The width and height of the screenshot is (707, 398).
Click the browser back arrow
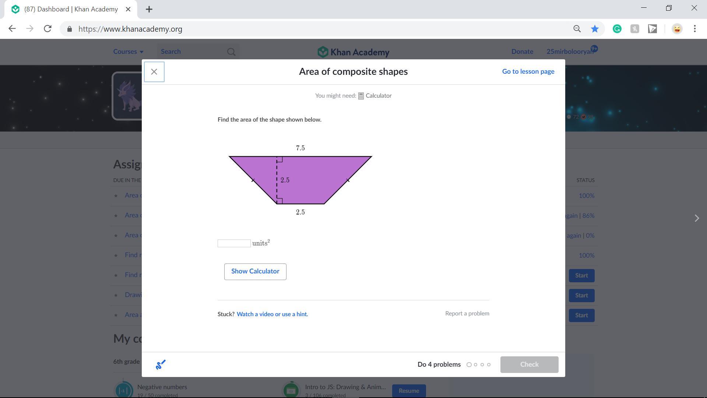[x=12, y=29]
